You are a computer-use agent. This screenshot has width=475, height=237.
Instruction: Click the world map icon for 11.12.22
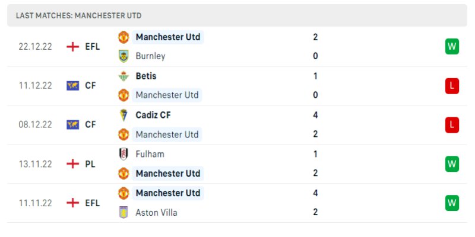[73, 85]
